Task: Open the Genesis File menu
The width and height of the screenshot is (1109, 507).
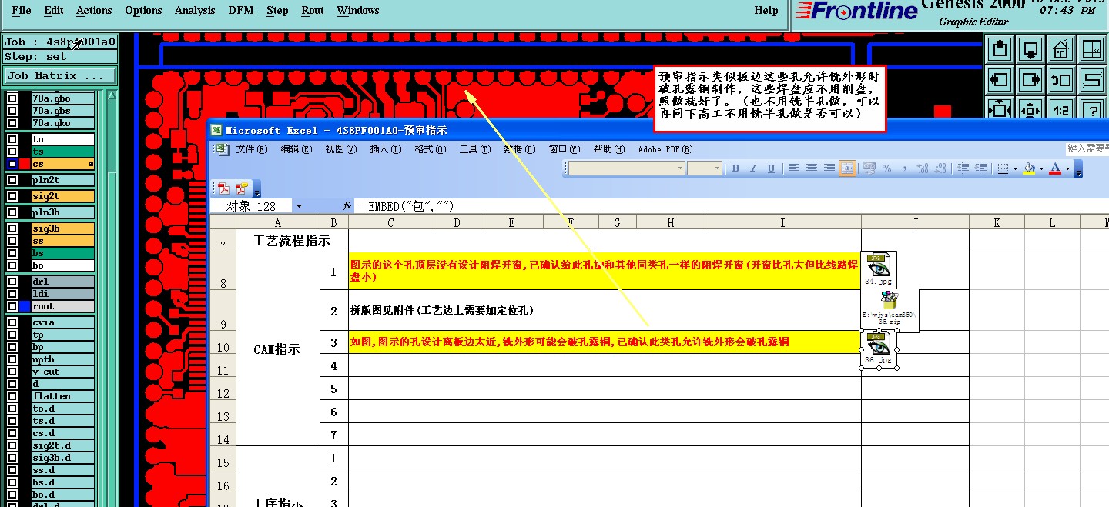Action: click(22, 10)
